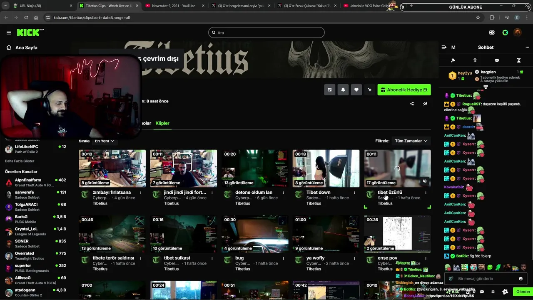Play the Tibet down clip thumbnail
533x300 pixels.
326,168
